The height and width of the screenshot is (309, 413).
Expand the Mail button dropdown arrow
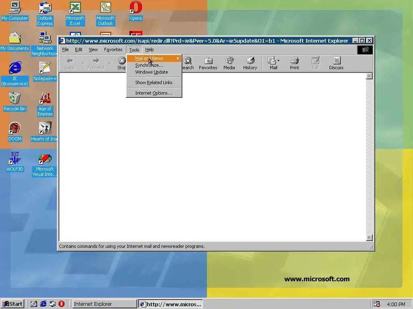point(279,60)
